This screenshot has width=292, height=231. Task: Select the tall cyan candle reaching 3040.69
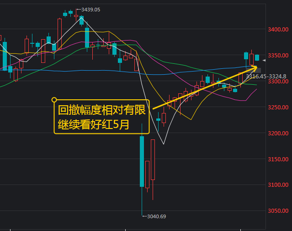click(x=142, y=162)
